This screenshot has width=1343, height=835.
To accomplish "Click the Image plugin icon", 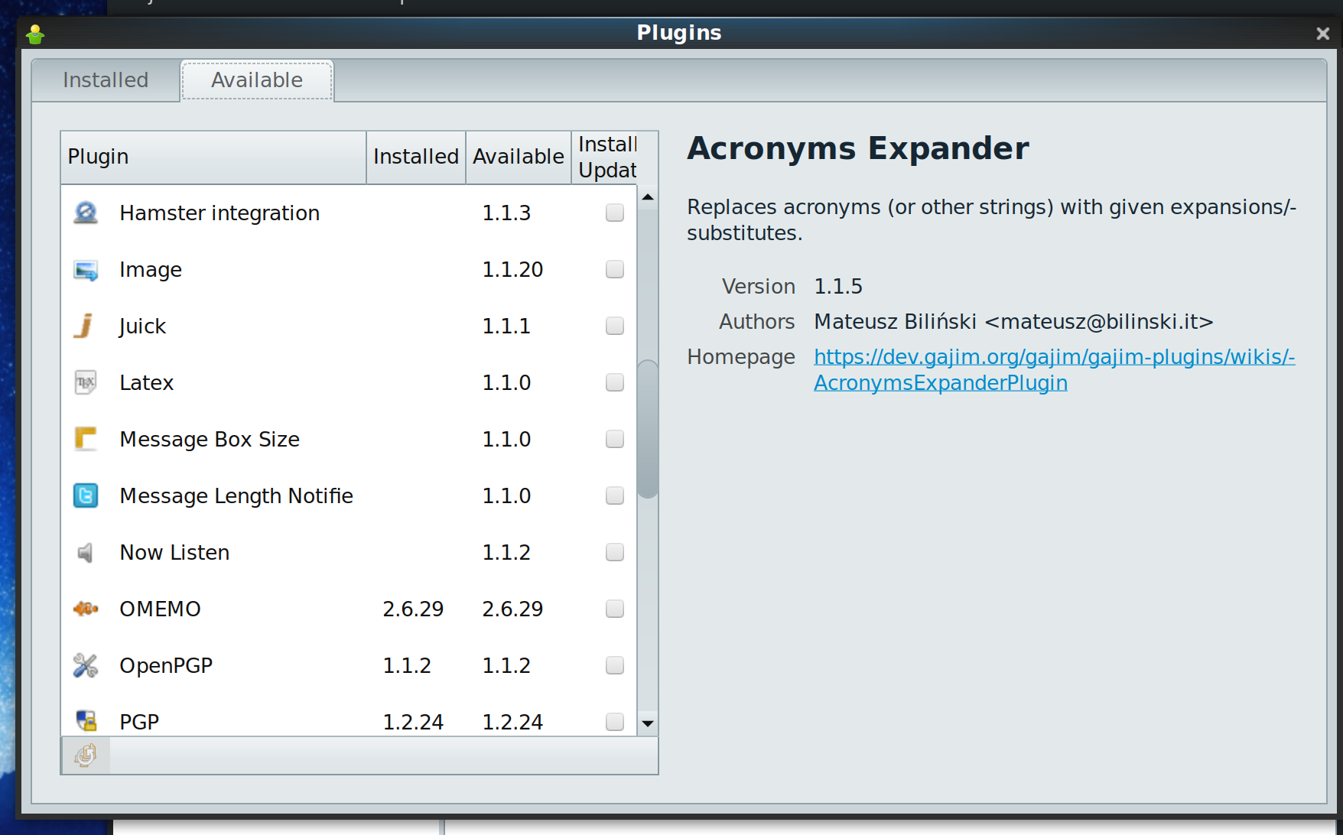I will coord(86,269).
